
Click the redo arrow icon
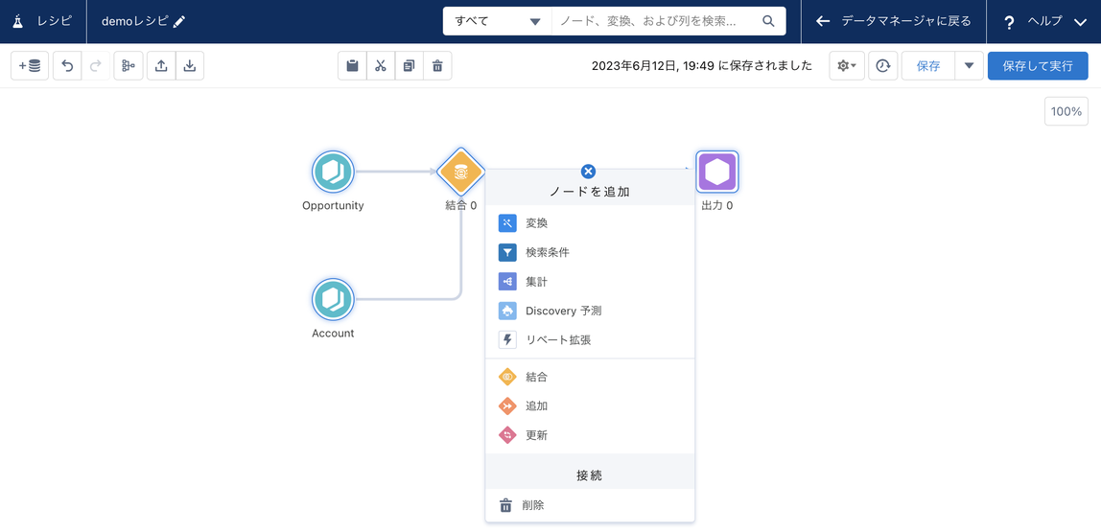[x=96, y=66]
